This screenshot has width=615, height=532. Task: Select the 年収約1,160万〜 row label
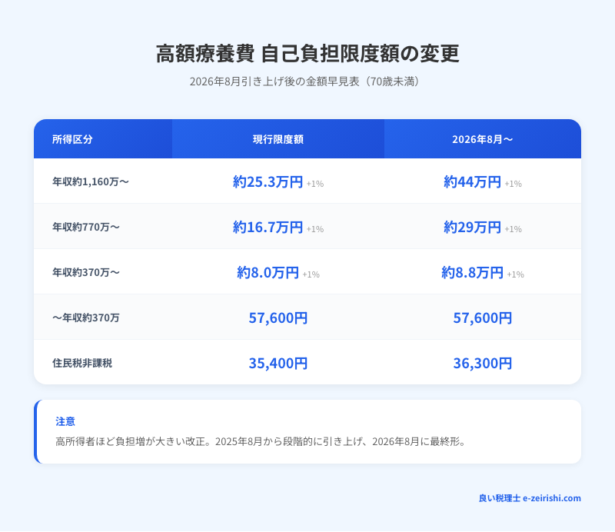pyautogui.click(x=91, y=182)
